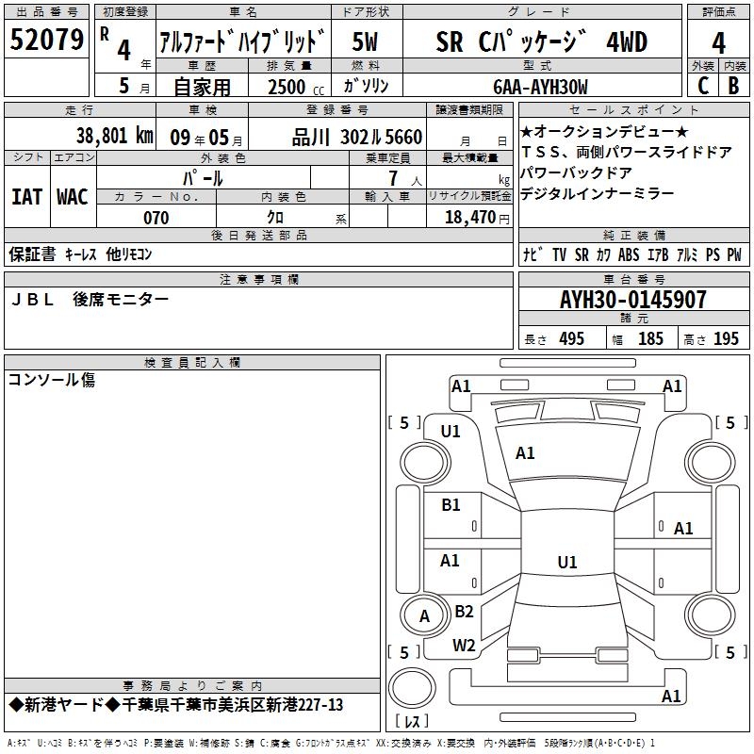Click the W2 damage mark on the car diagram

pos(464,646)
